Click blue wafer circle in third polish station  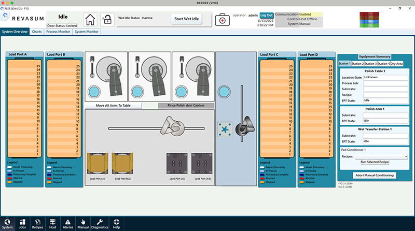point(181,92)
